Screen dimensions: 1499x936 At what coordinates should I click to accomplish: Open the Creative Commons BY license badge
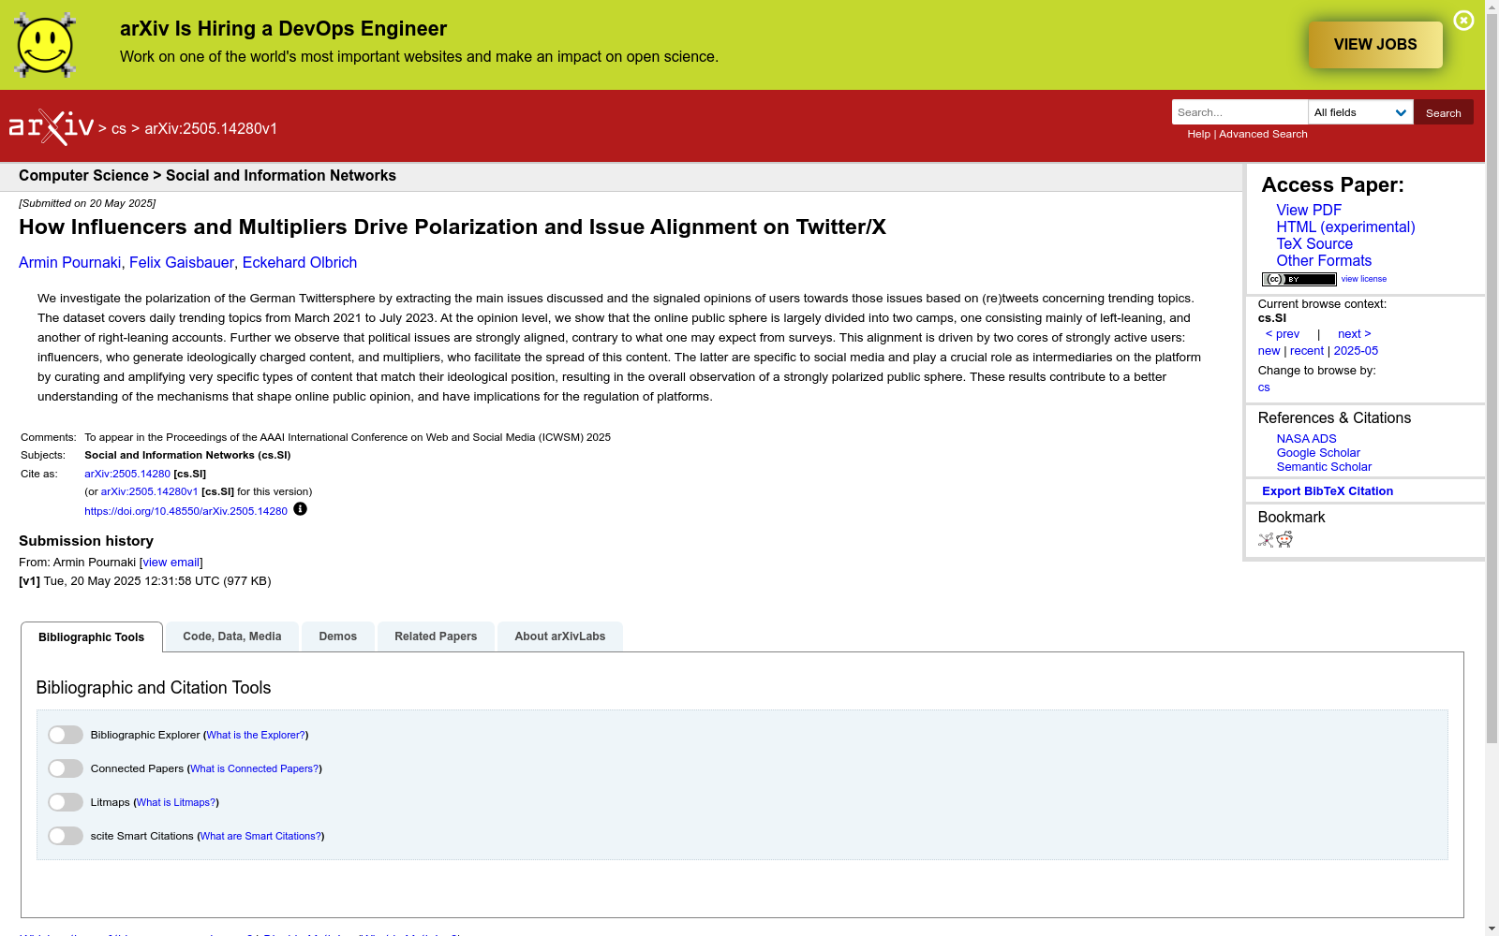[1299, 279]
